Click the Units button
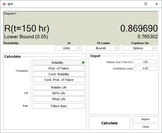The image size is (162, 133). tap(67, 48)
